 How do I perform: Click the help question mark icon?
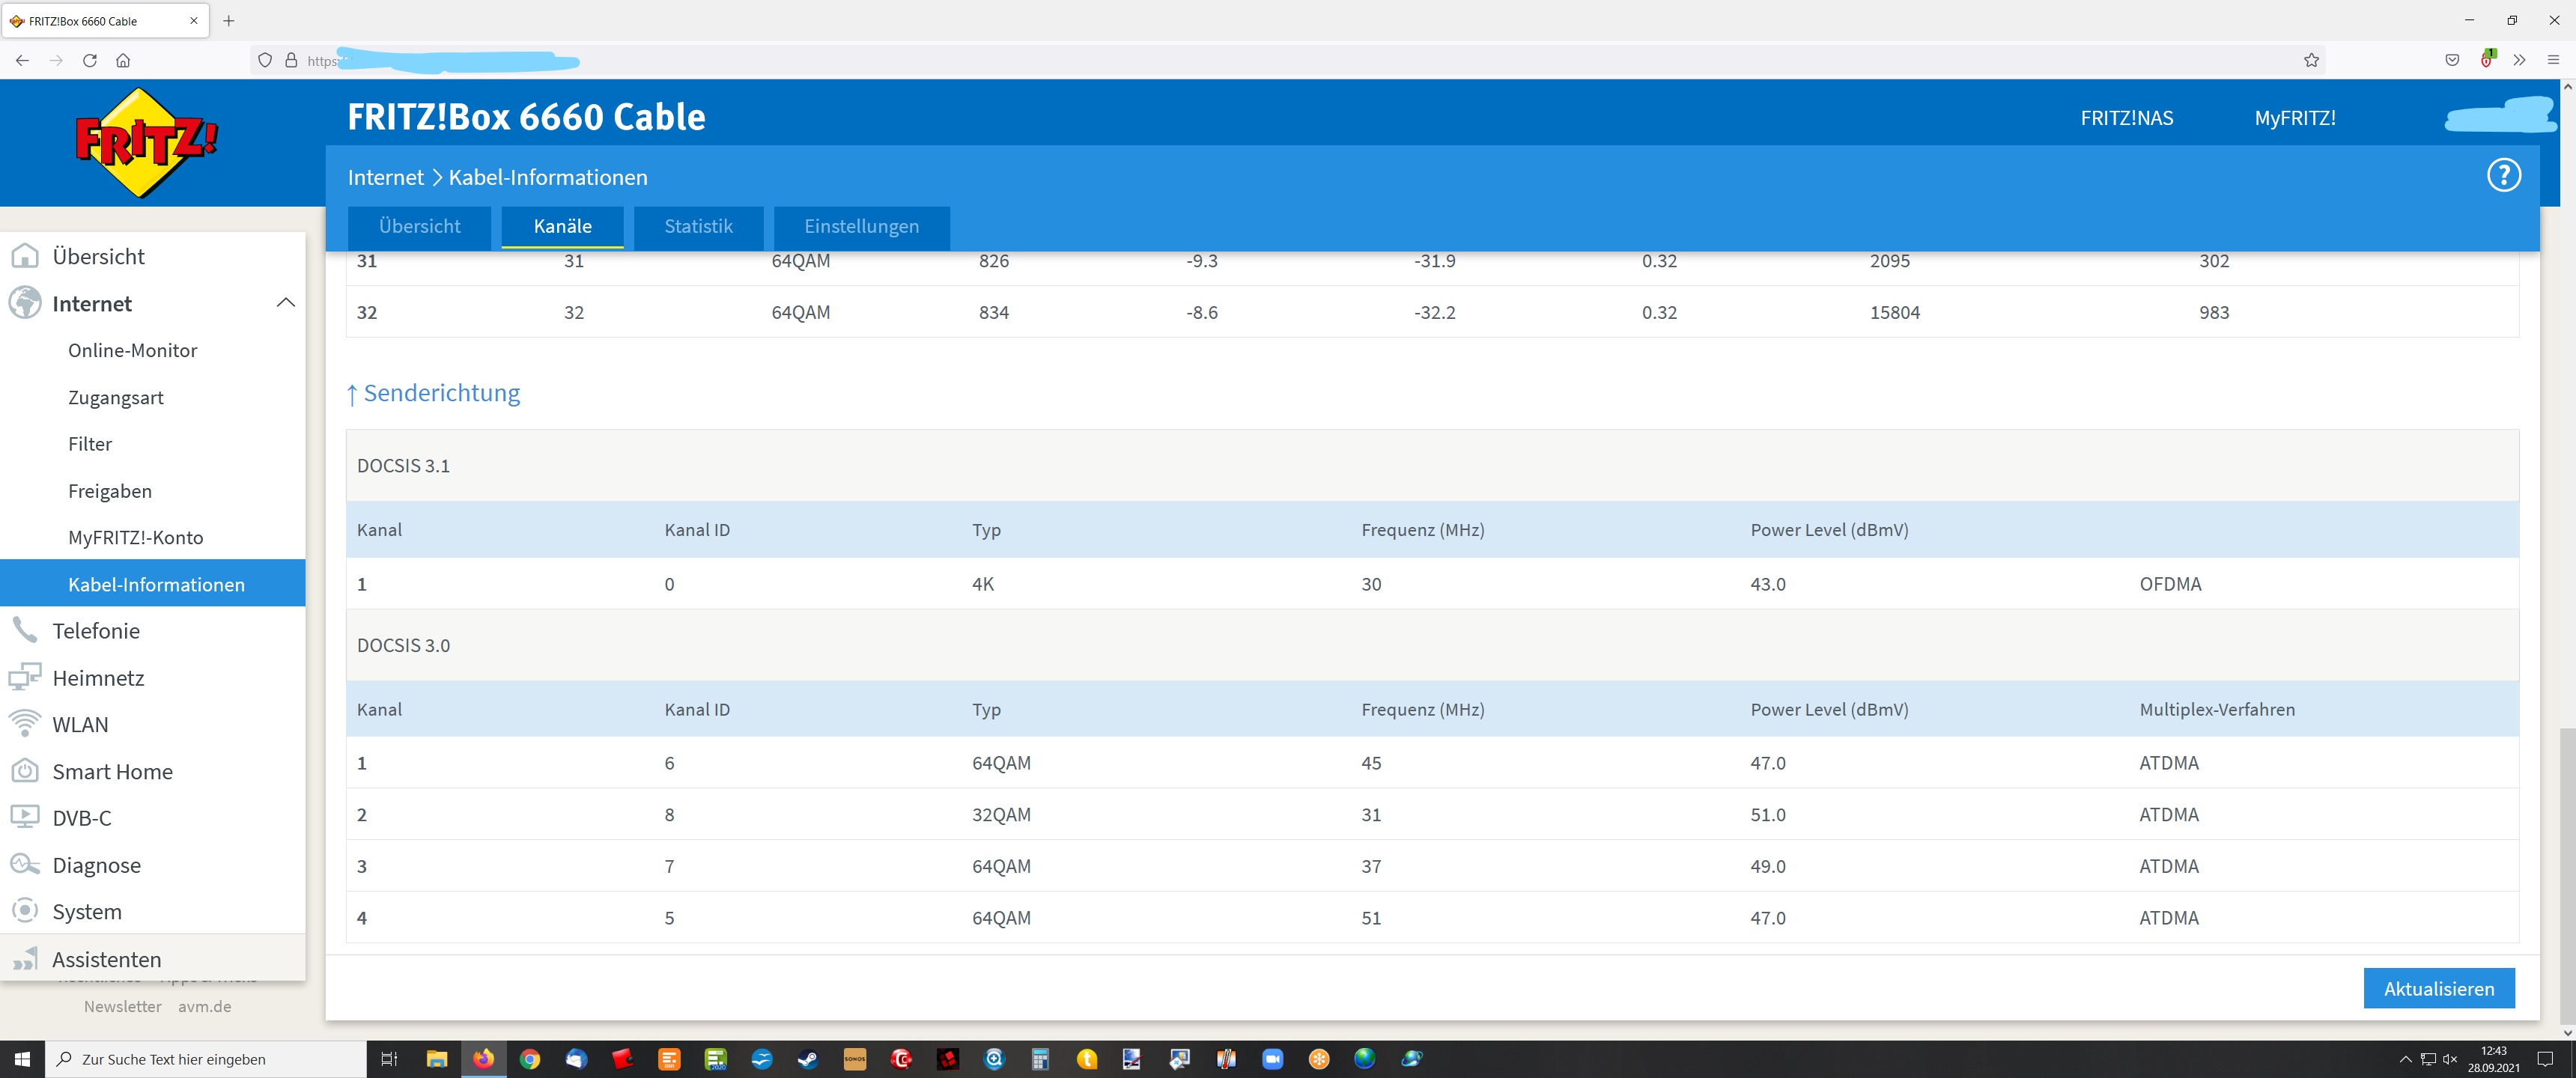point(2503,176)
